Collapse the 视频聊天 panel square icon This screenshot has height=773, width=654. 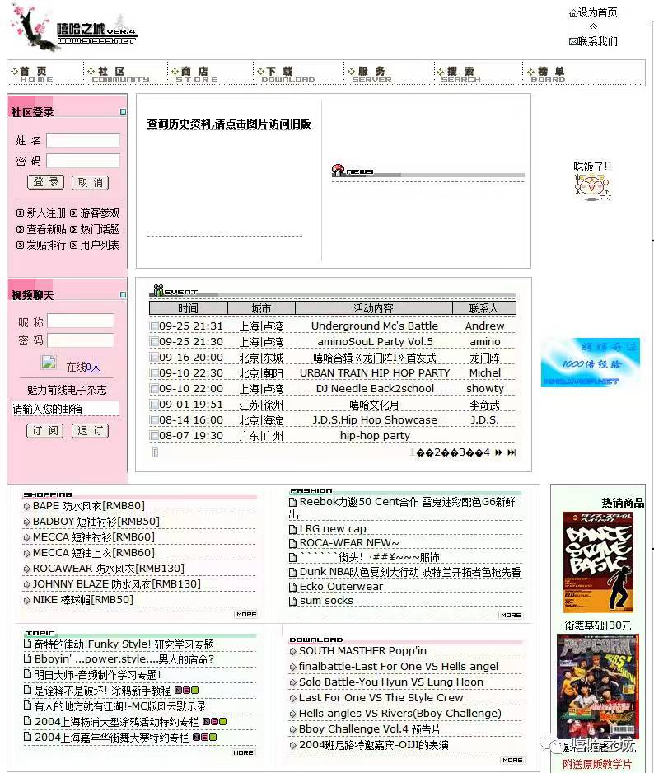tap(123, 294)
